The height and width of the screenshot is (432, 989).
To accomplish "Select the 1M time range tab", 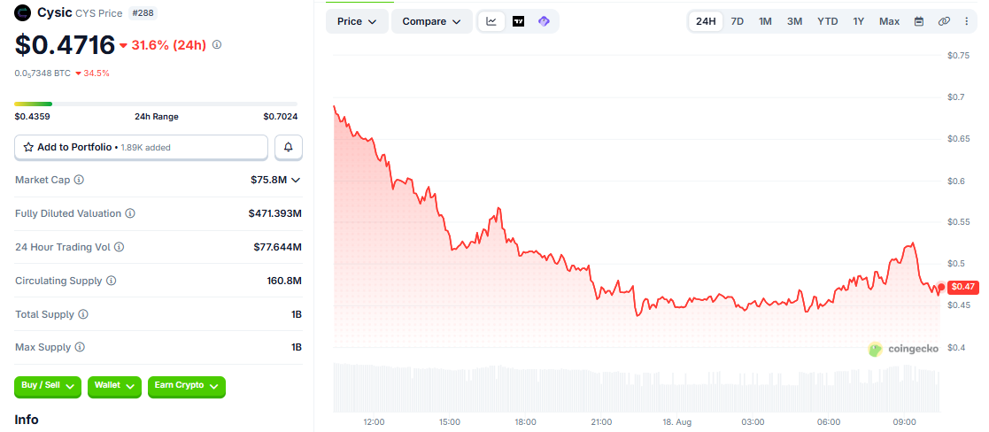I will click(765, 21).
